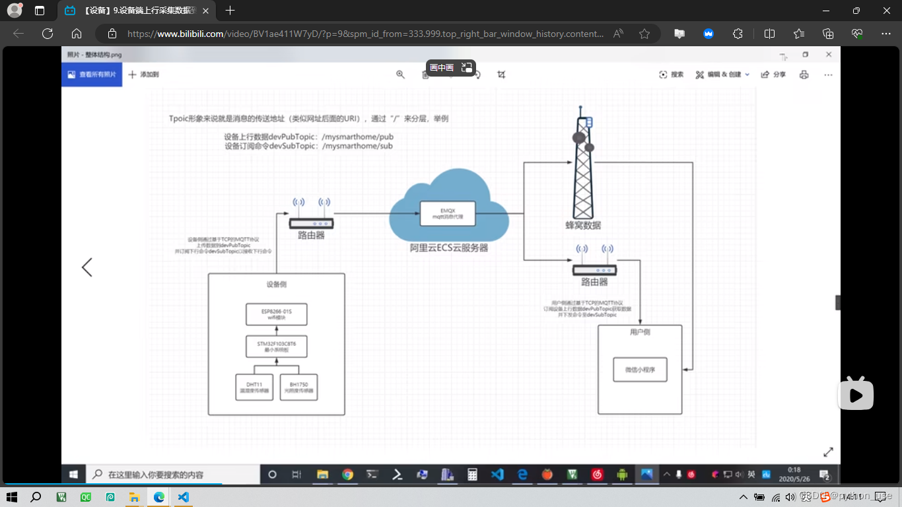Click the Wi-Fi network icon in host tray
Image resolution: width=902 pixels, height=507 pixels.
coord(775,496)
